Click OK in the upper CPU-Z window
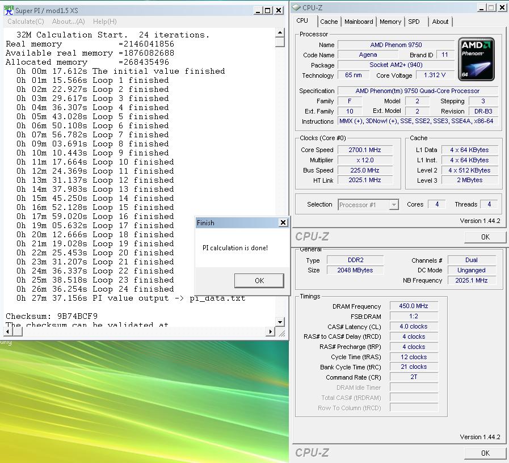The width and height of the screenshot is (509, 463). coord(485,237)
